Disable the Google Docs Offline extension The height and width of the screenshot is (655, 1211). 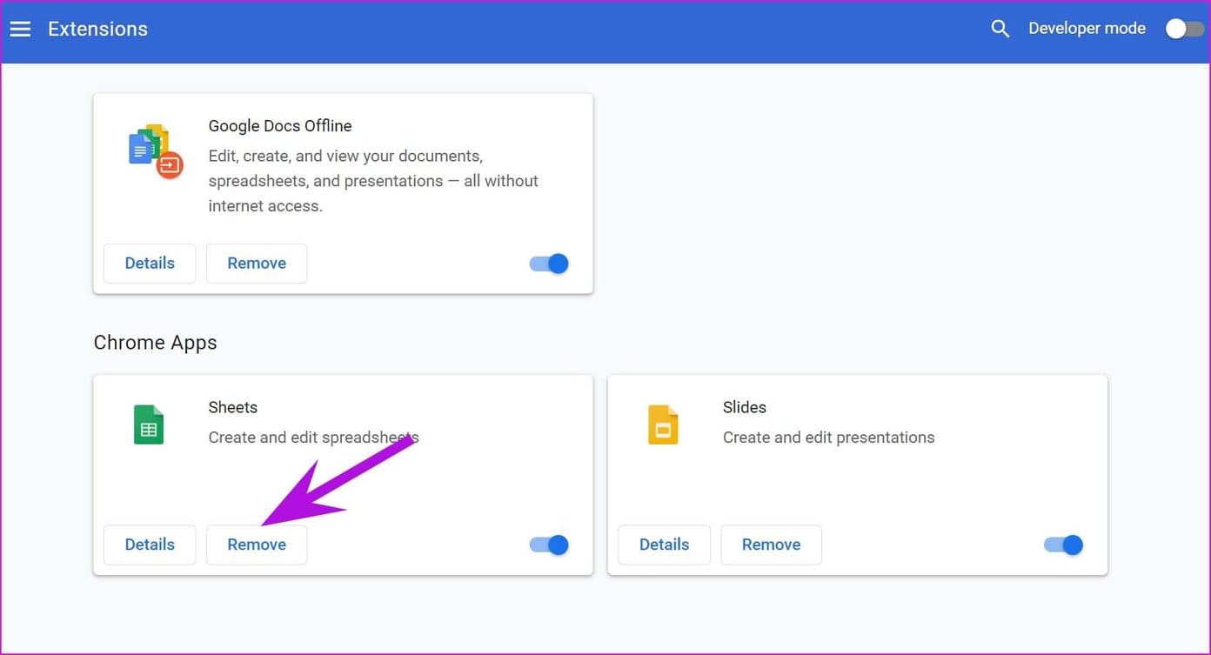(x=549, y=264)
